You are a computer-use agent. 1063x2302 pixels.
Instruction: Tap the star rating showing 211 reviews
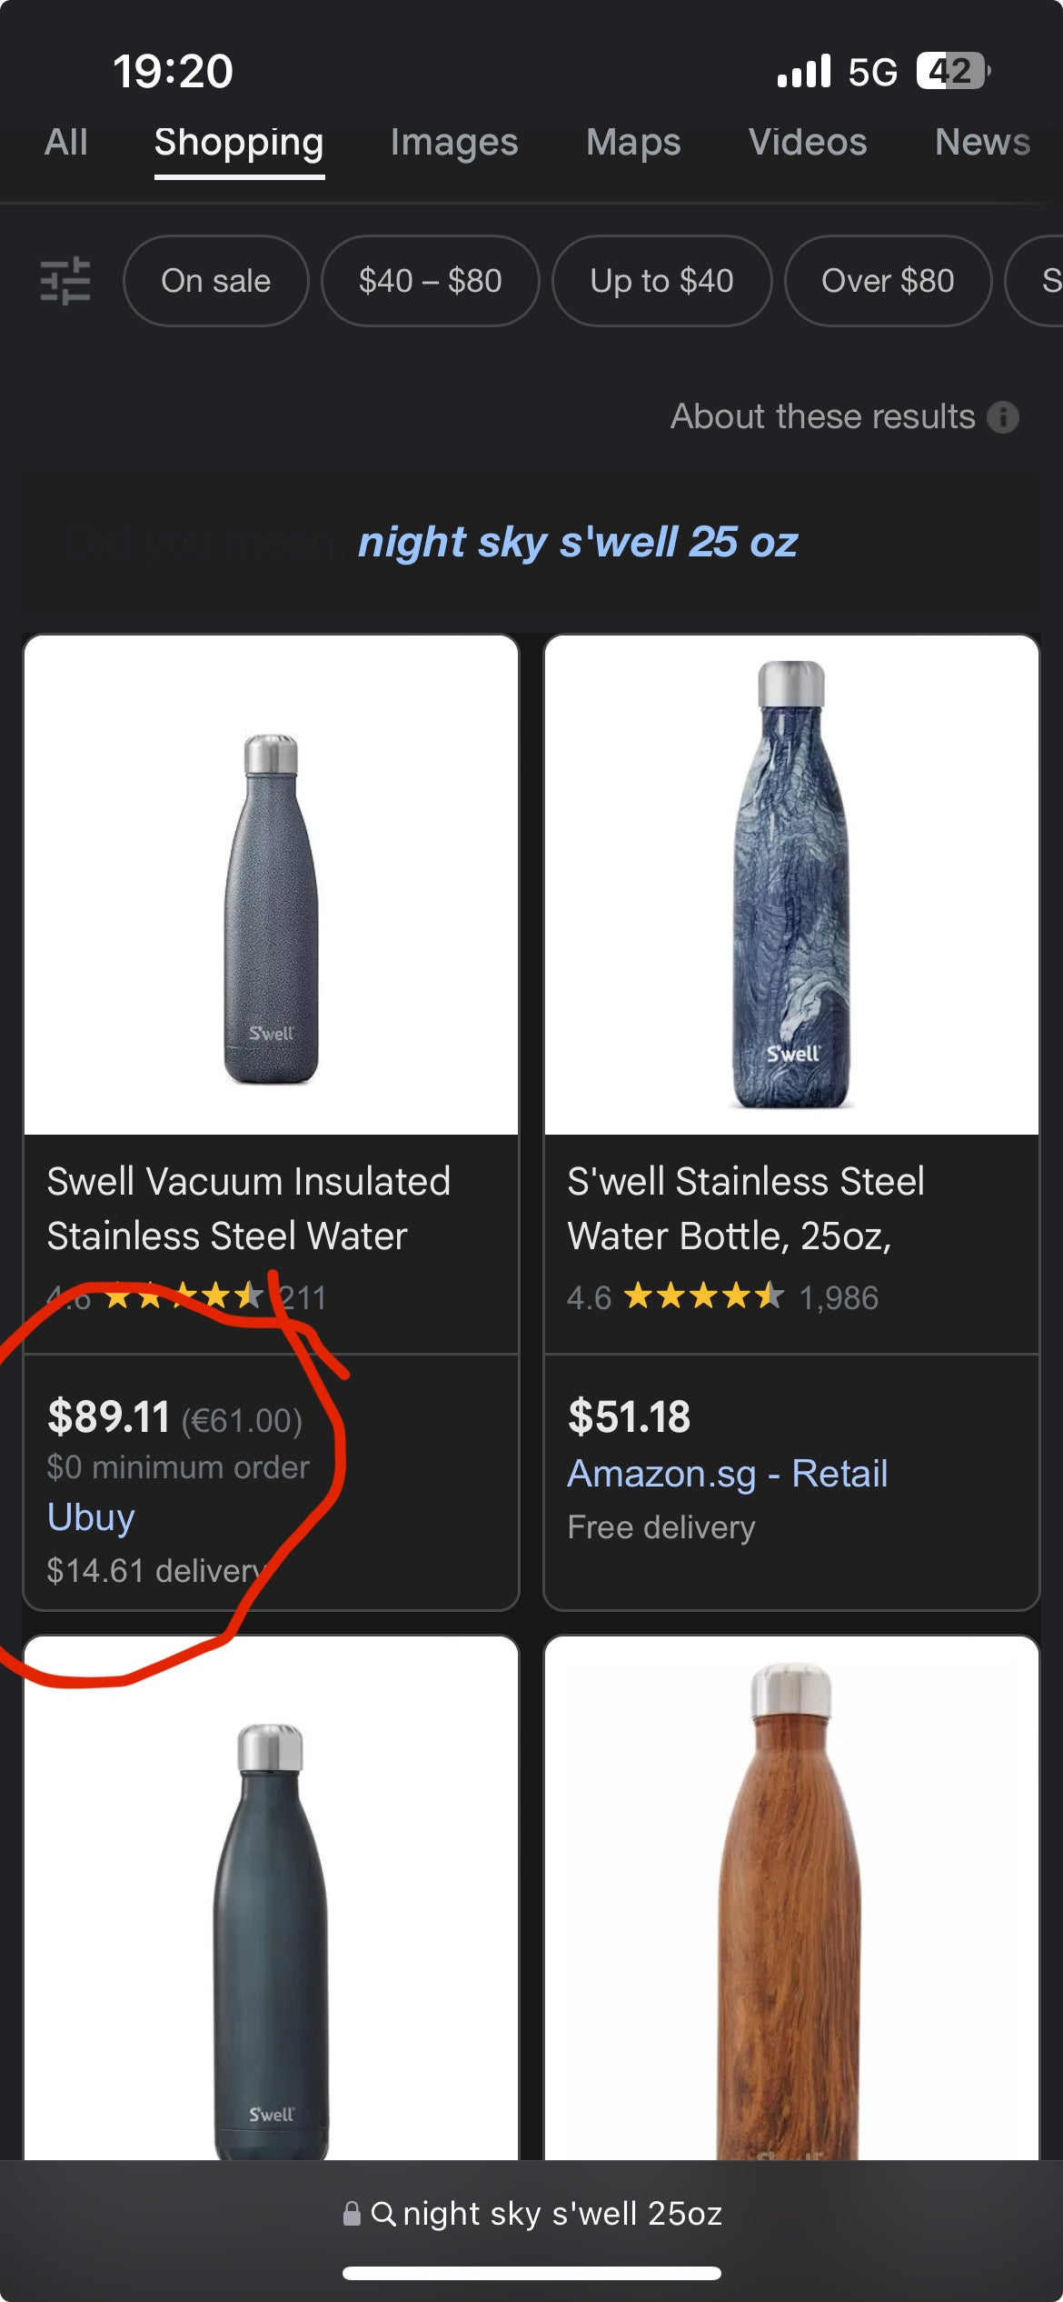pyautogui.click(x=182, y=1298)
